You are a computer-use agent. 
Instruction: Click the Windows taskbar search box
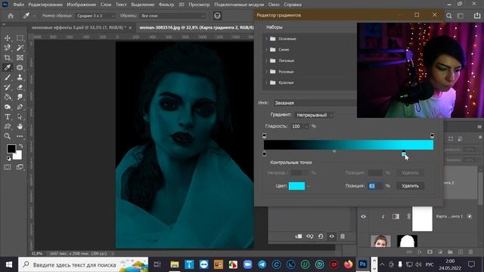(x=83, y=264)
